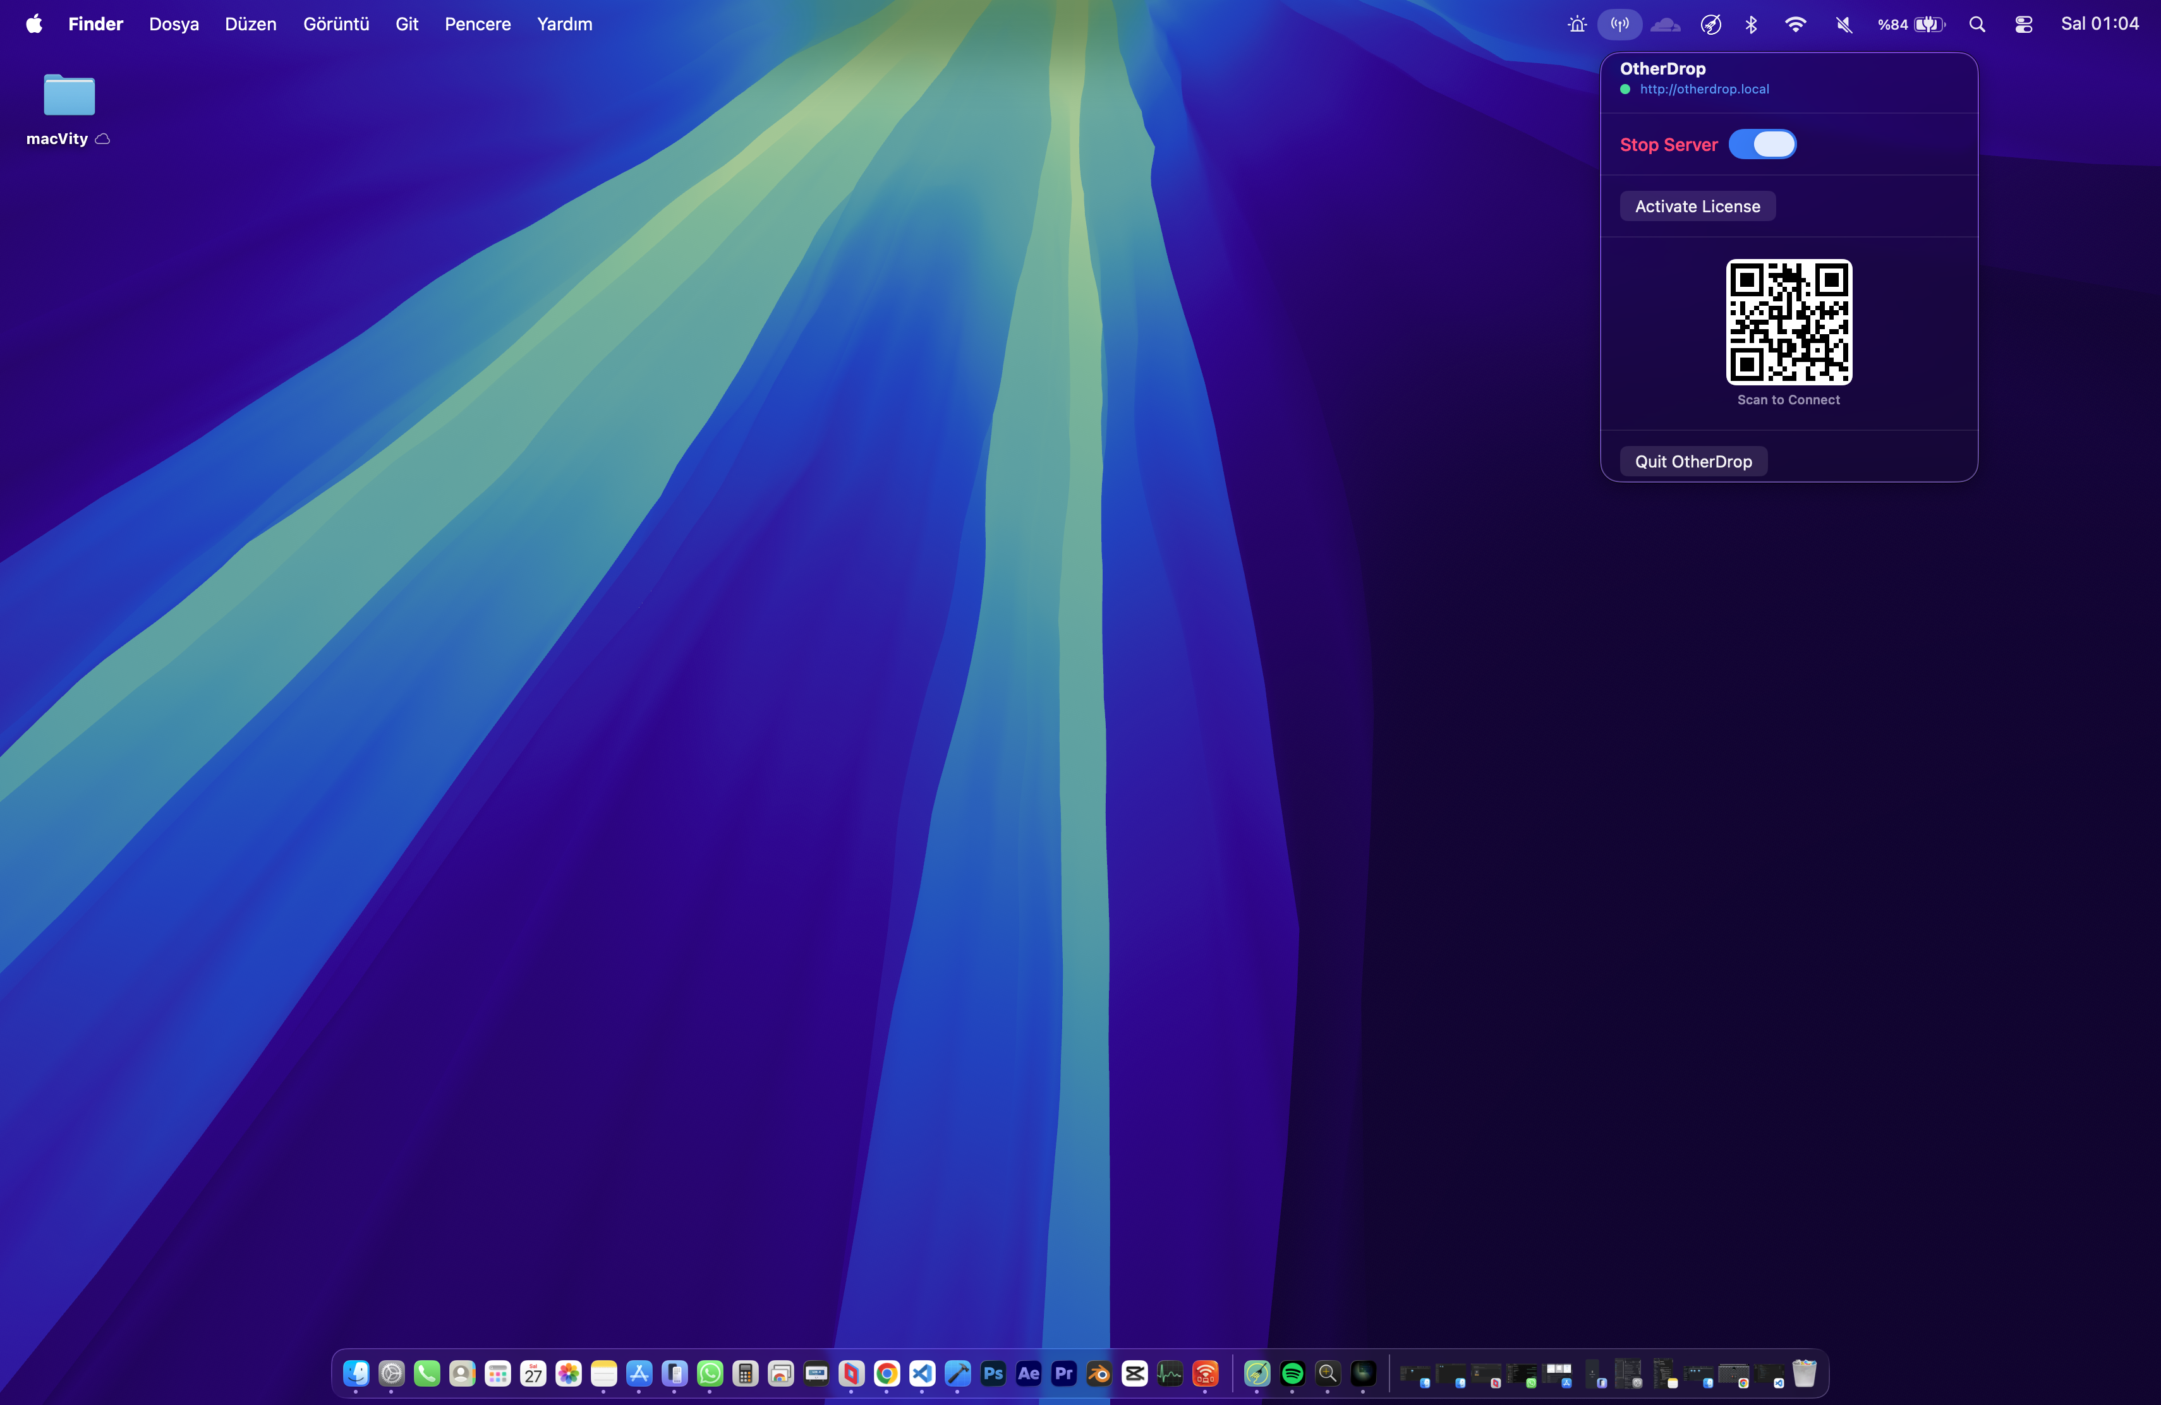Click Quit OtherDrop button

[1693, 461]
